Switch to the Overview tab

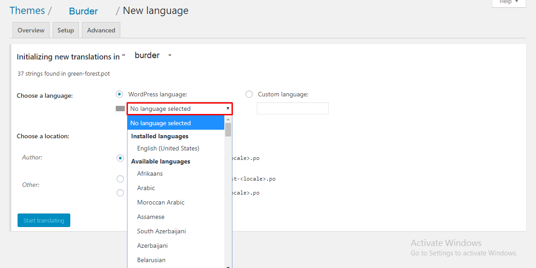click(31, 30)
